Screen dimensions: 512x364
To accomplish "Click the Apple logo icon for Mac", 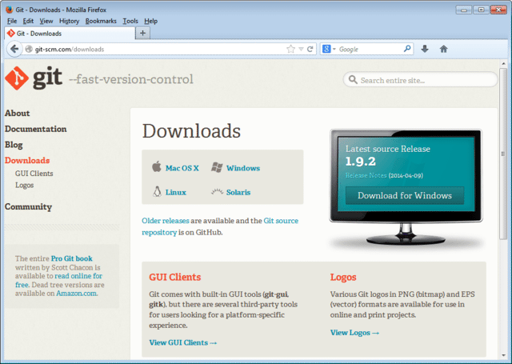I will [157, 167].
